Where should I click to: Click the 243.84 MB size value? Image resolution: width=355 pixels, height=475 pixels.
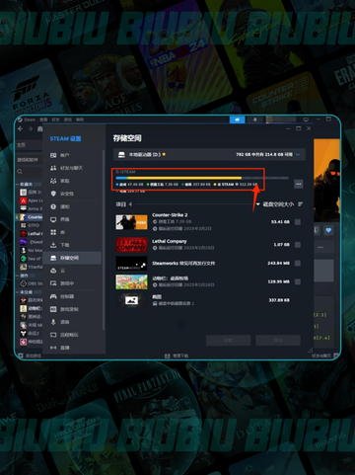click(279, 263)
